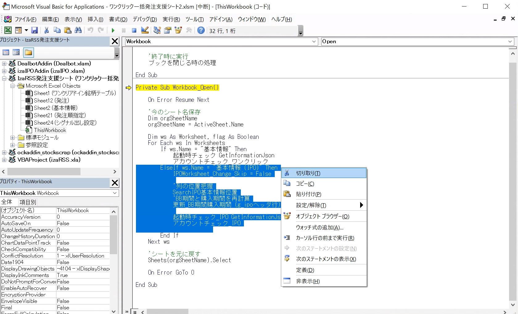Open the ツール(T) menu
This screenshot has height=314, width=518.
195,19
